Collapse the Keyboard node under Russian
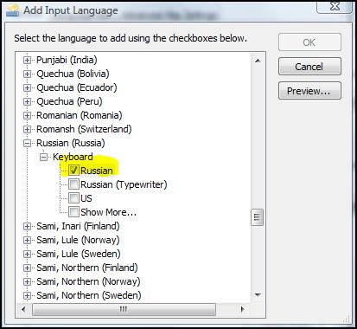The image size is (357, 329). pos(43,157)
